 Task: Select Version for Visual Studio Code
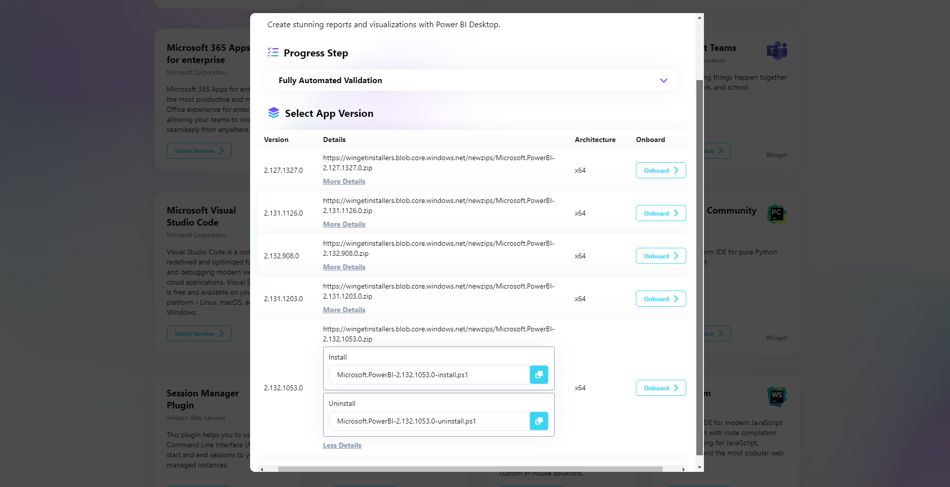(199, 333)
